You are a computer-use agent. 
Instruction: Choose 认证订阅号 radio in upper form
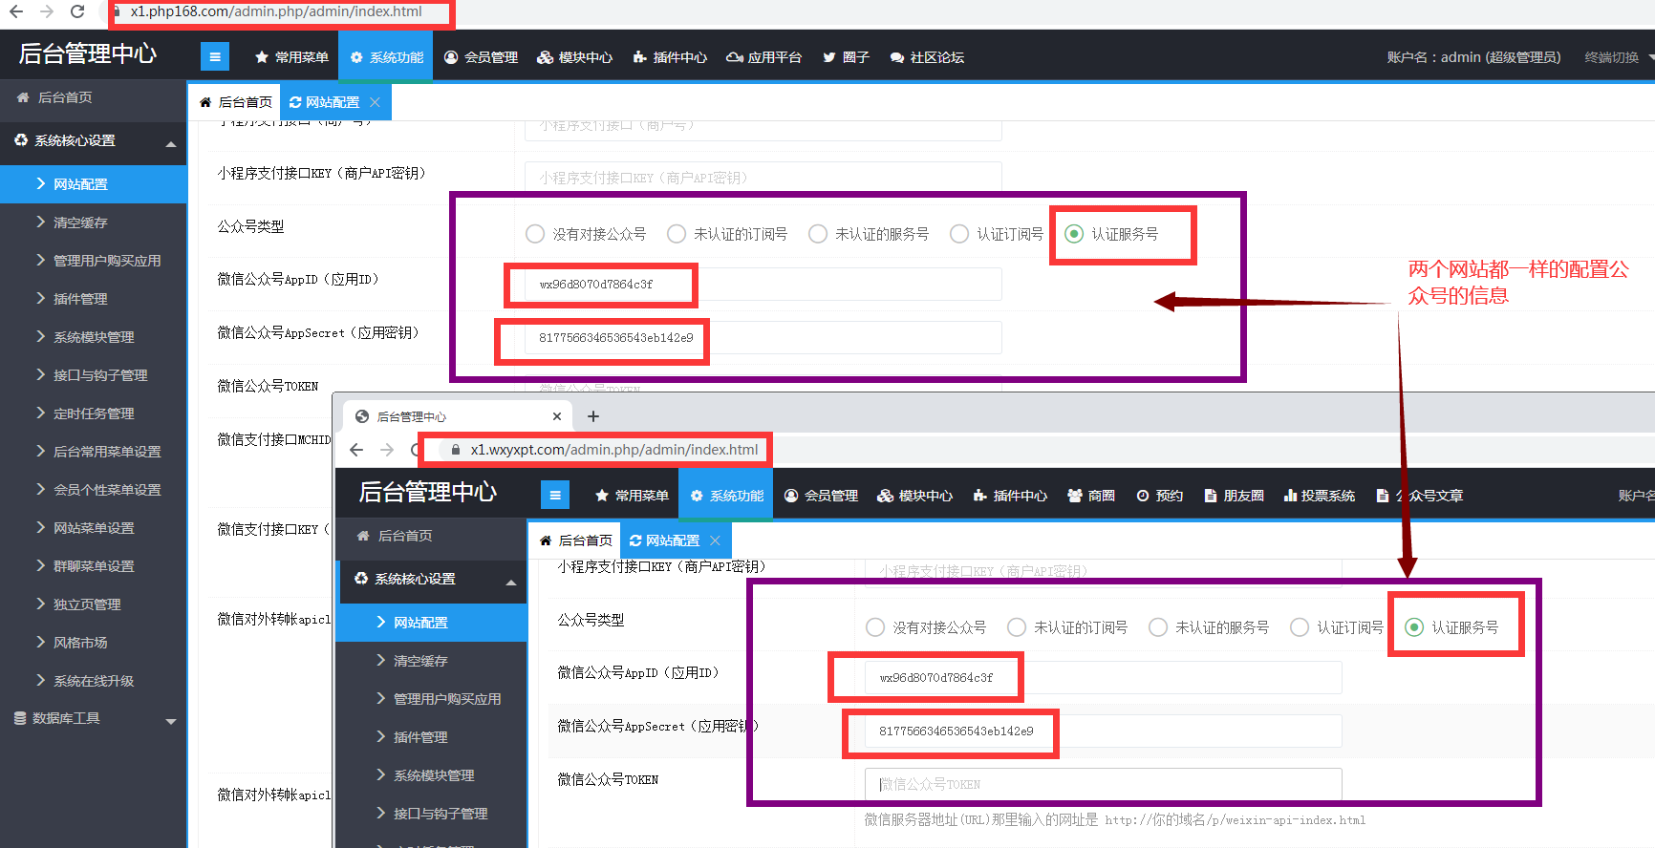959,234
